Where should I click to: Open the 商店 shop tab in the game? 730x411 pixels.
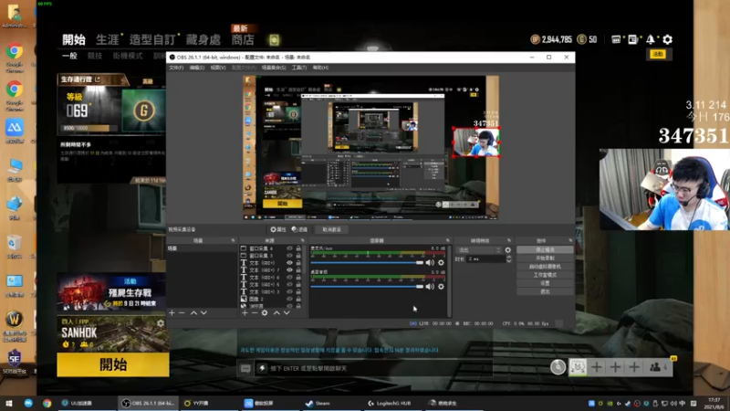point(243,39)
